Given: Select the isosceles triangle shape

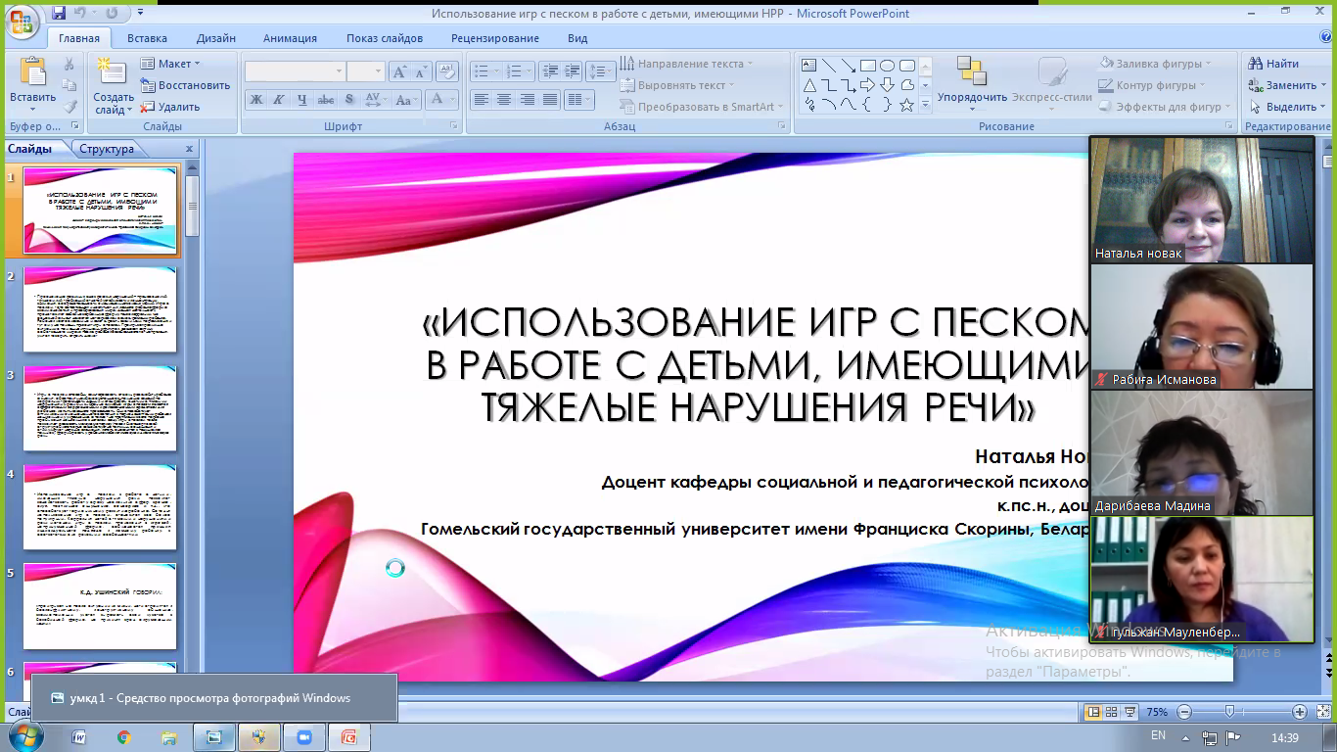Looking at the screenshot, I should (x=809, y=85).
